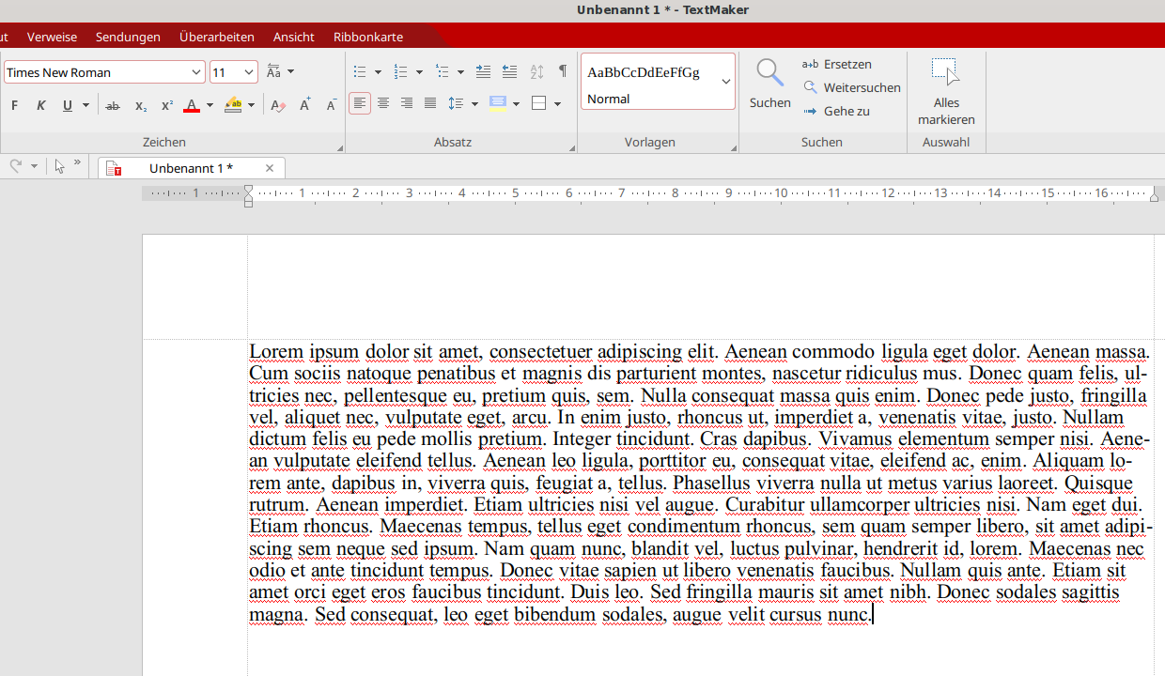The height and width of the screenshot is (676, 1165).
Task: Apply red font color
Action: (x=192, y=105)
